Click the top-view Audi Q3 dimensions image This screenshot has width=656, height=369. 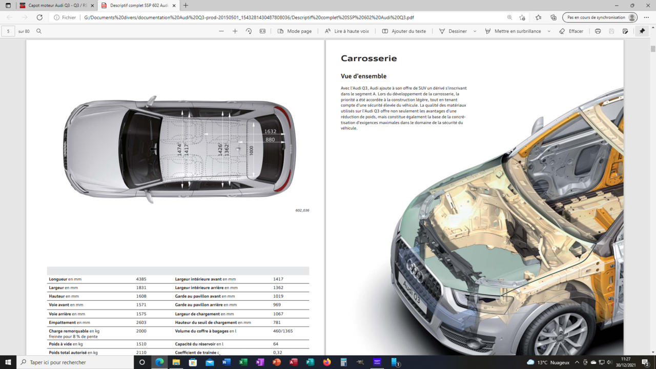pos(179,149)
